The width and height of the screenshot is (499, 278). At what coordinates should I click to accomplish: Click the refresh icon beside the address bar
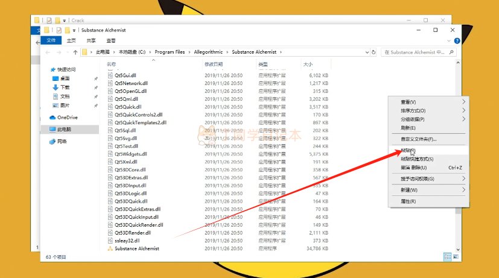tap(374, 52)
